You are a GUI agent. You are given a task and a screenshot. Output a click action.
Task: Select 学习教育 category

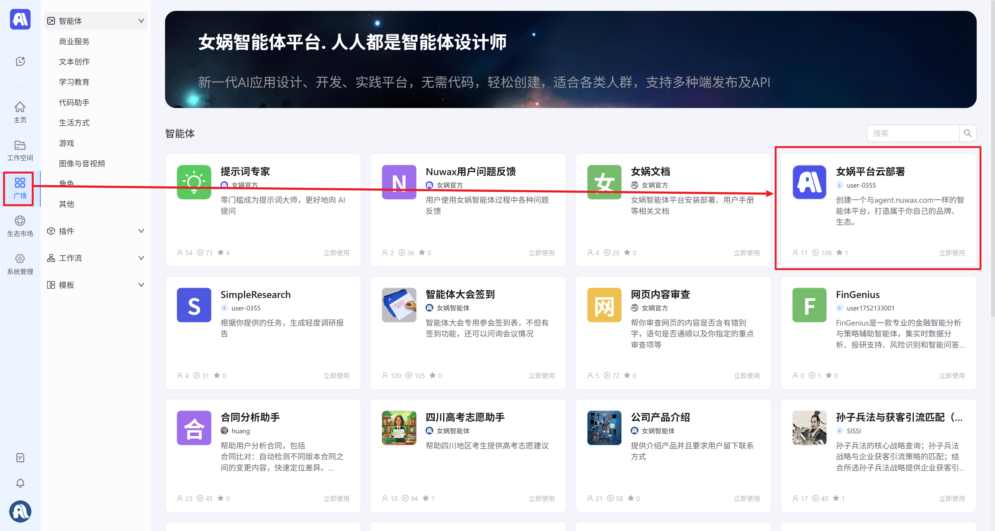pyautogui.click(x=74, y=82)
